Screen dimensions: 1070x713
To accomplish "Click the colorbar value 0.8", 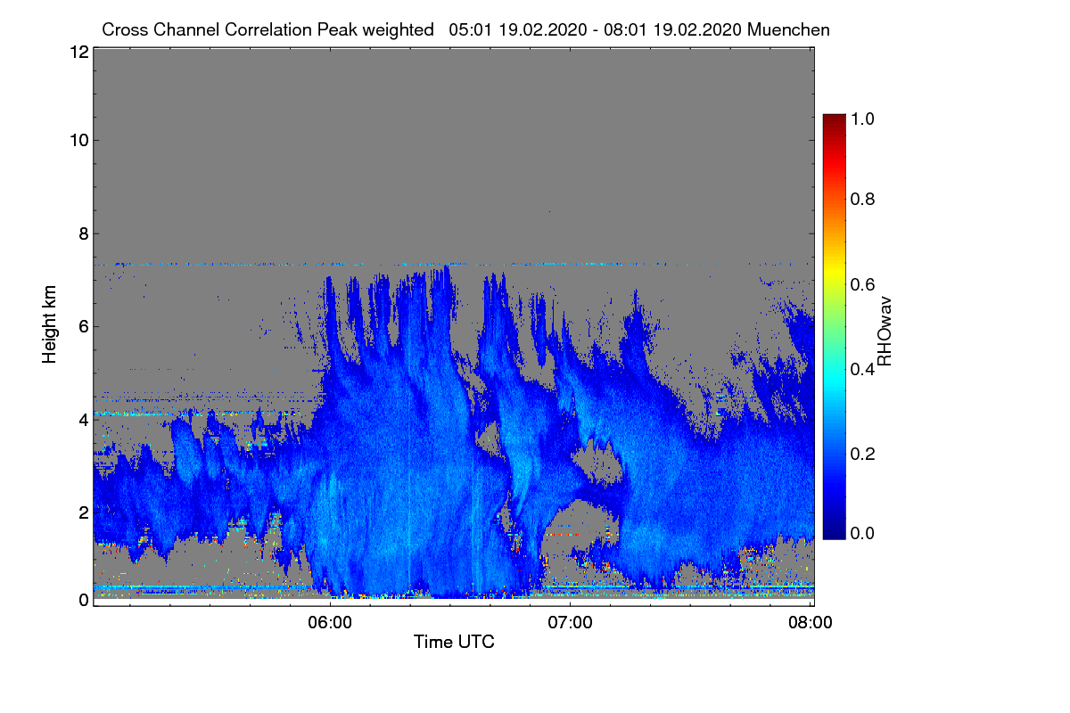I will pos(863,199).
